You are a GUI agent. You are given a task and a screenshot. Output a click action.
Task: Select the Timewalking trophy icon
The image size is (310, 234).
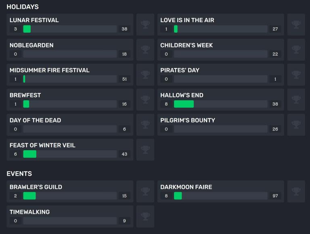(145, 216)
